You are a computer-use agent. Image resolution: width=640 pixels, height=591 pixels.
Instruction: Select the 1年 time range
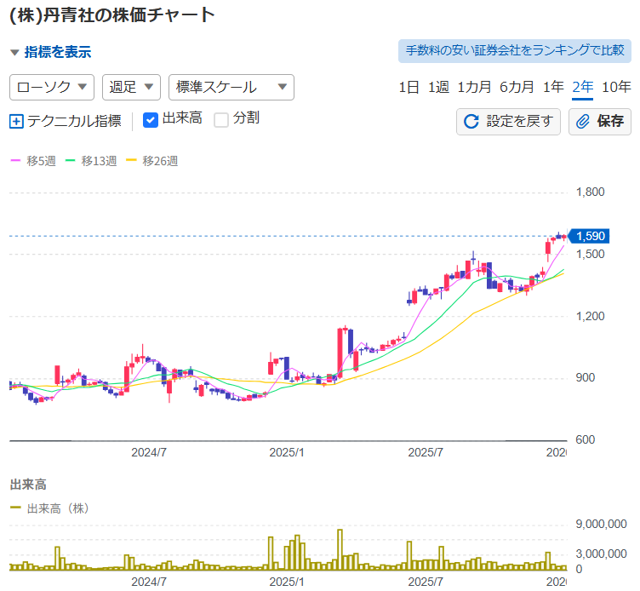tap(553, 87)
